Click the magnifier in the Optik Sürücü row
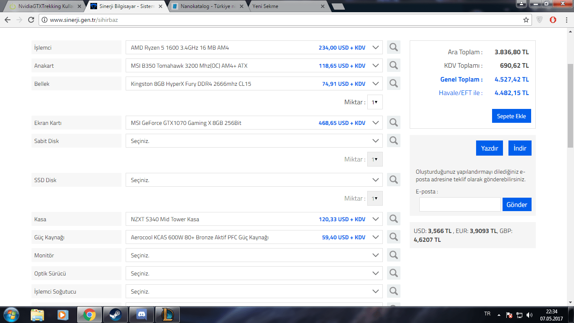 (394, 273)
